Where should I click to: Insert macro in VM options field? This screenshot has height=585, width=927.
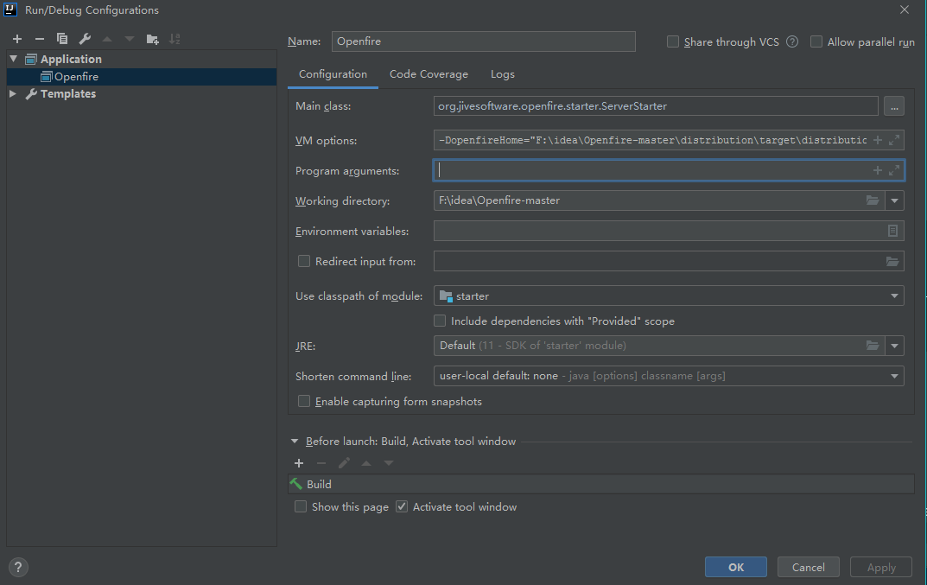[878, 140]
